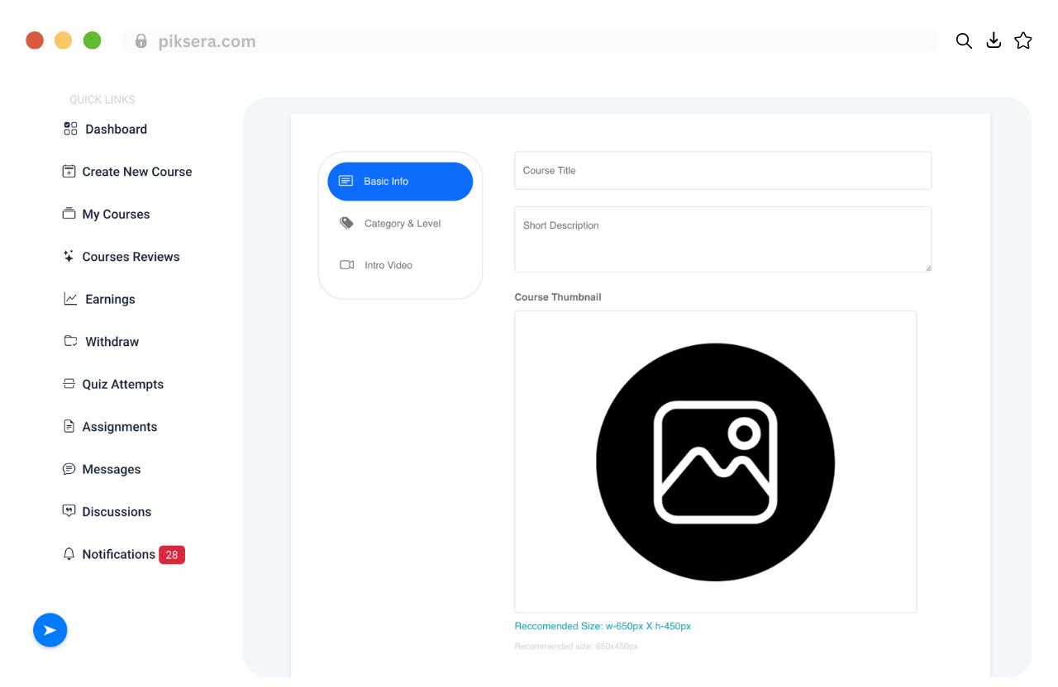Click the browser download icon

(x=994, y=40)
